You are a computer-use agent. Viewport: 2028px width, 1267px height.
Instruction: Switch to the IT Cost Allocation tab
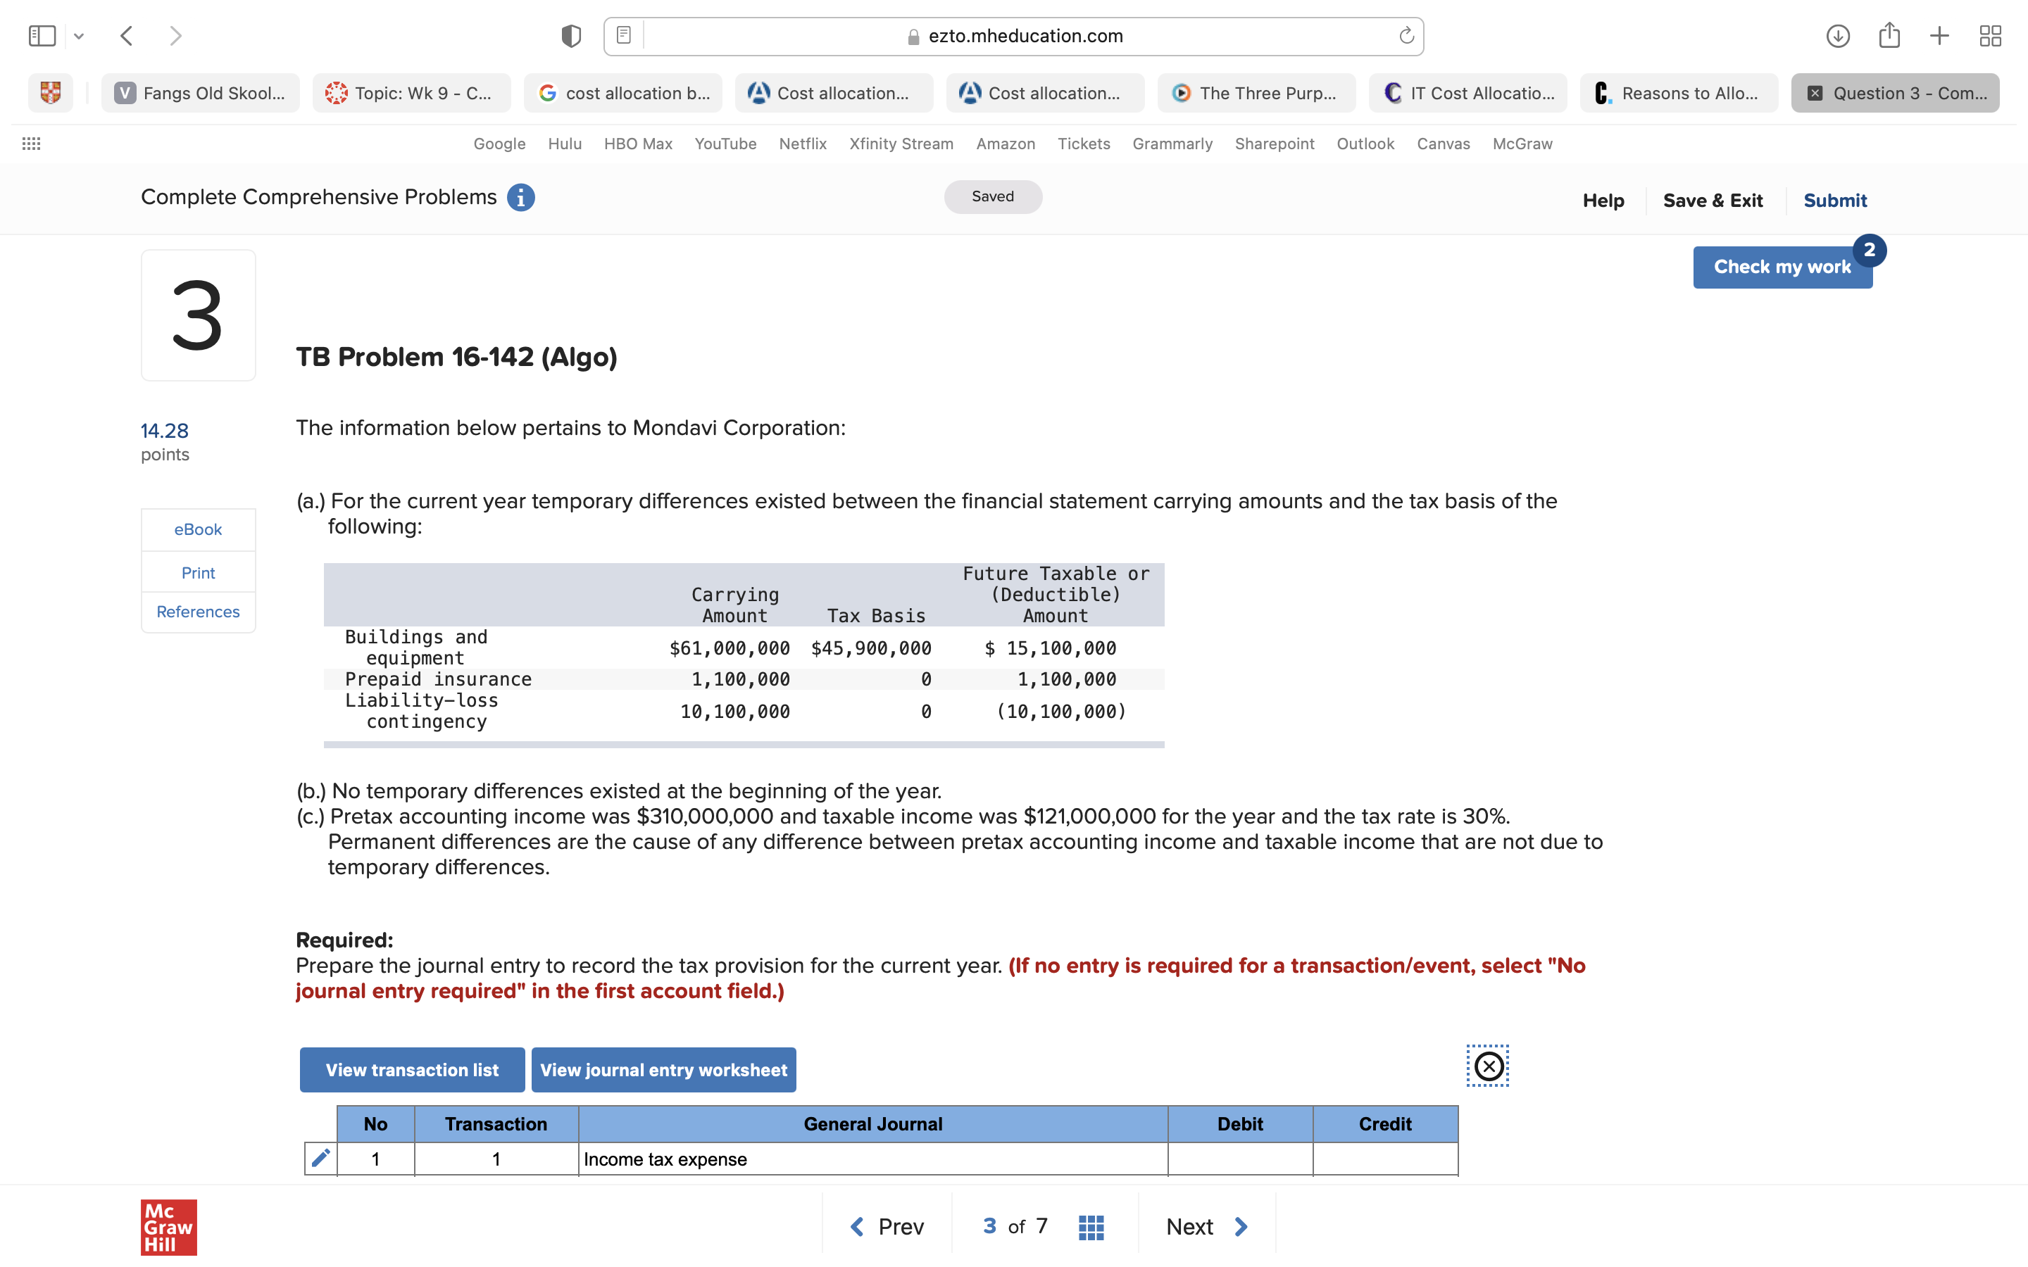point(1468,93)
